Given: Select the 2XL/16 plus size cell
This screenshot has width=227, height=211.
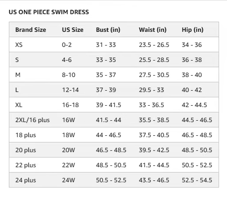Looking at the screenshot, I should [32, 120].
